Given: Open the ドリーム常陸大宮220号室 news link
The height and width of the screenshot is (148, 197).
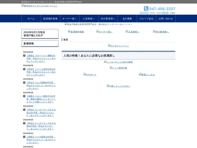Looking at the screenshot, I should (x=41, y=72).
